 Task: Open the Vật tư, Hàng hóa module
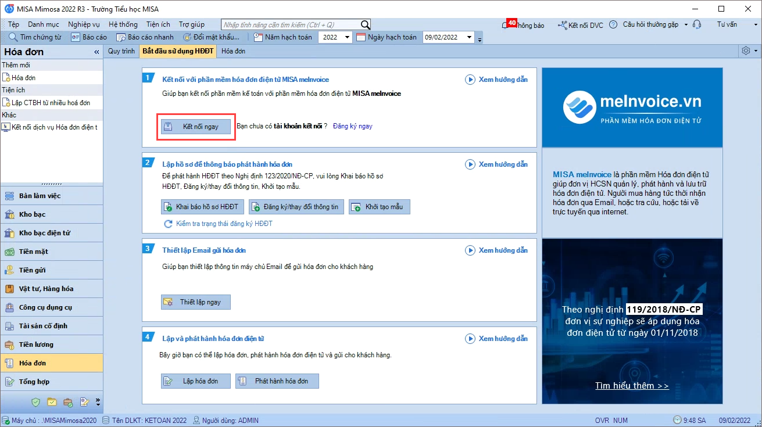[52, 289]
